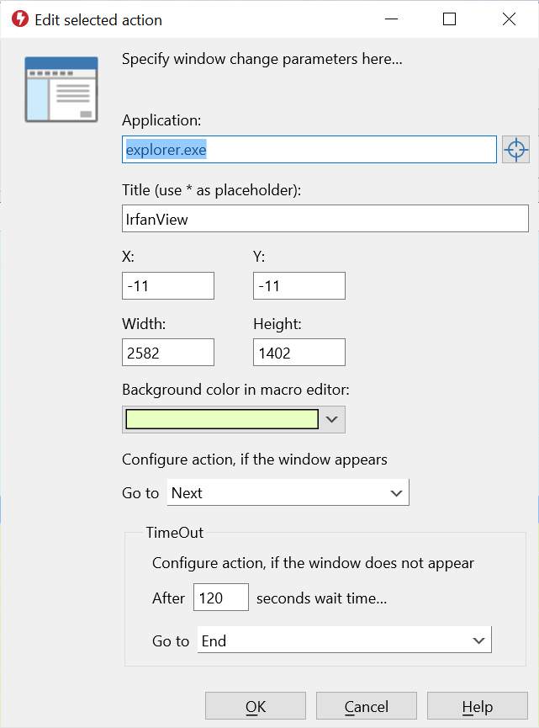
Task: Maximize the Edit selected action window
Action: pos(449,19)
